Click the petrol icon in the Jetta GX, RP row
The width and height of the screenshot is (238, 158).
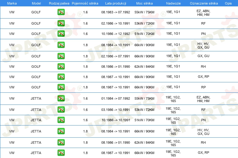coord(61,153)
